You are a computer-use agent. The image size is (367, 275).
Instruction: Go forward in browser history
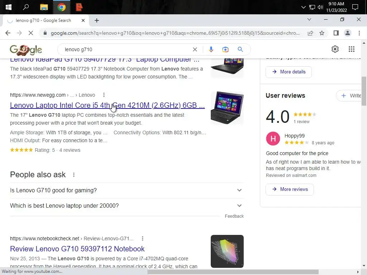point(19,33)
